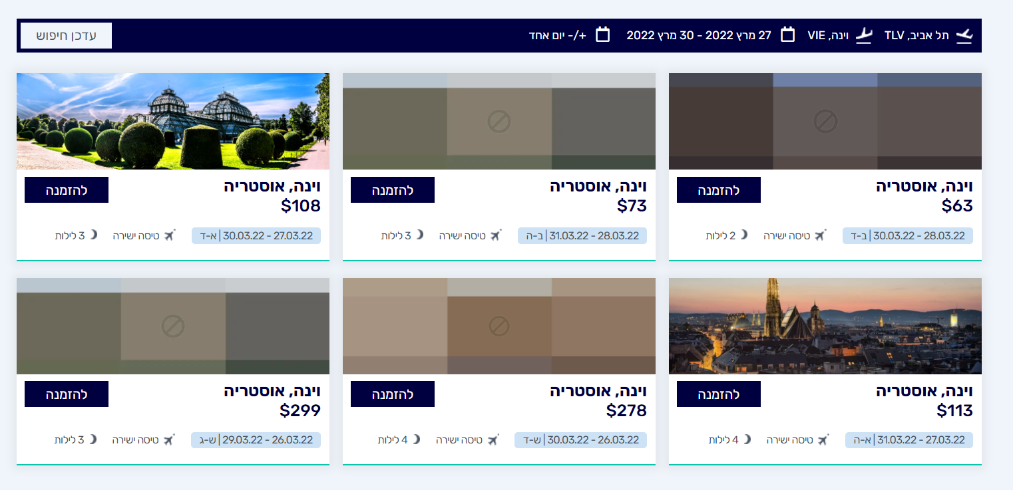Click '3 לילות' on the $108 card
The image size is (1013, 490).
coord(70,236)
